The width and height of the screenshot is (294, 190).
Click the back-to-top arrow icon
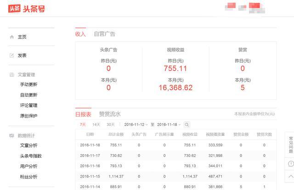point(291,176)
